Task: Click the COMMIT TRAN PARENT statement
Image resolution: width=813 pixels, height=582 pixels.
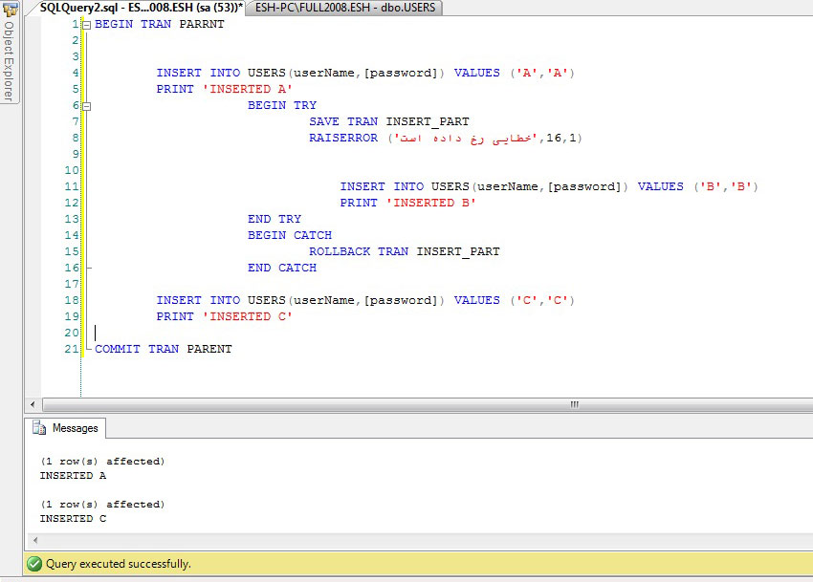Action: coord(164,349)
